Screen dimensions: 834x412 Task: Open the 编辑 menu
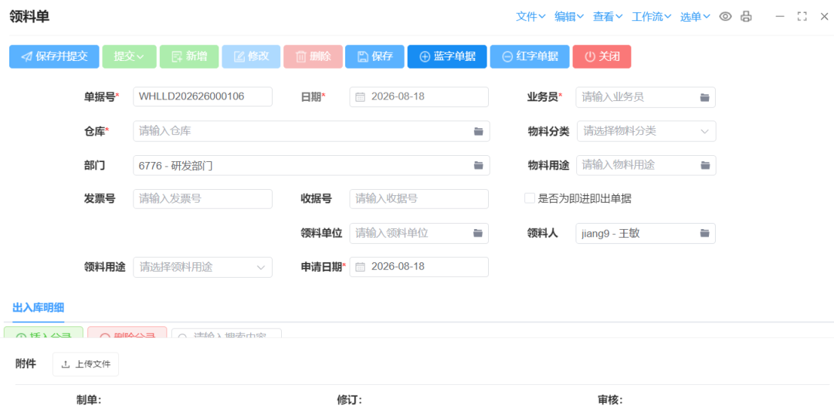569,16
